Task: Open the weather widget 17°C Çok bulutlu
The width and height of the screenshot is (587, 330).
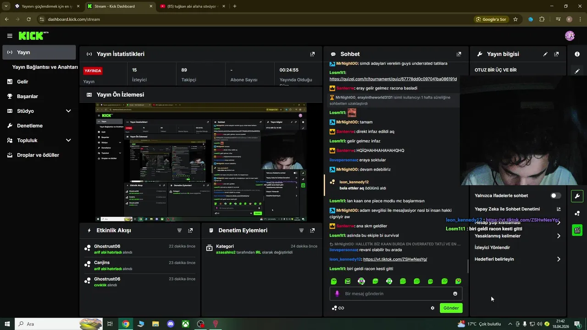Action: pos(479,324)
